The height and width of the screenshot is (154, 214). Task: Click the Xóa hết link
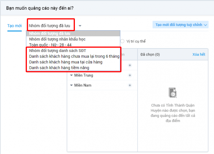(198, 54)
